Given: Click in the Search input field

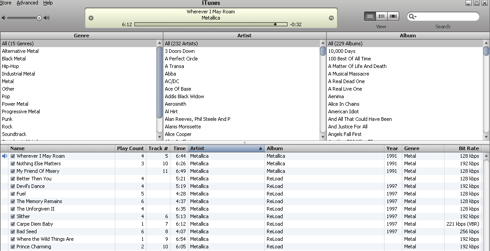Looking at the screenshot, I should coord(448,16).
